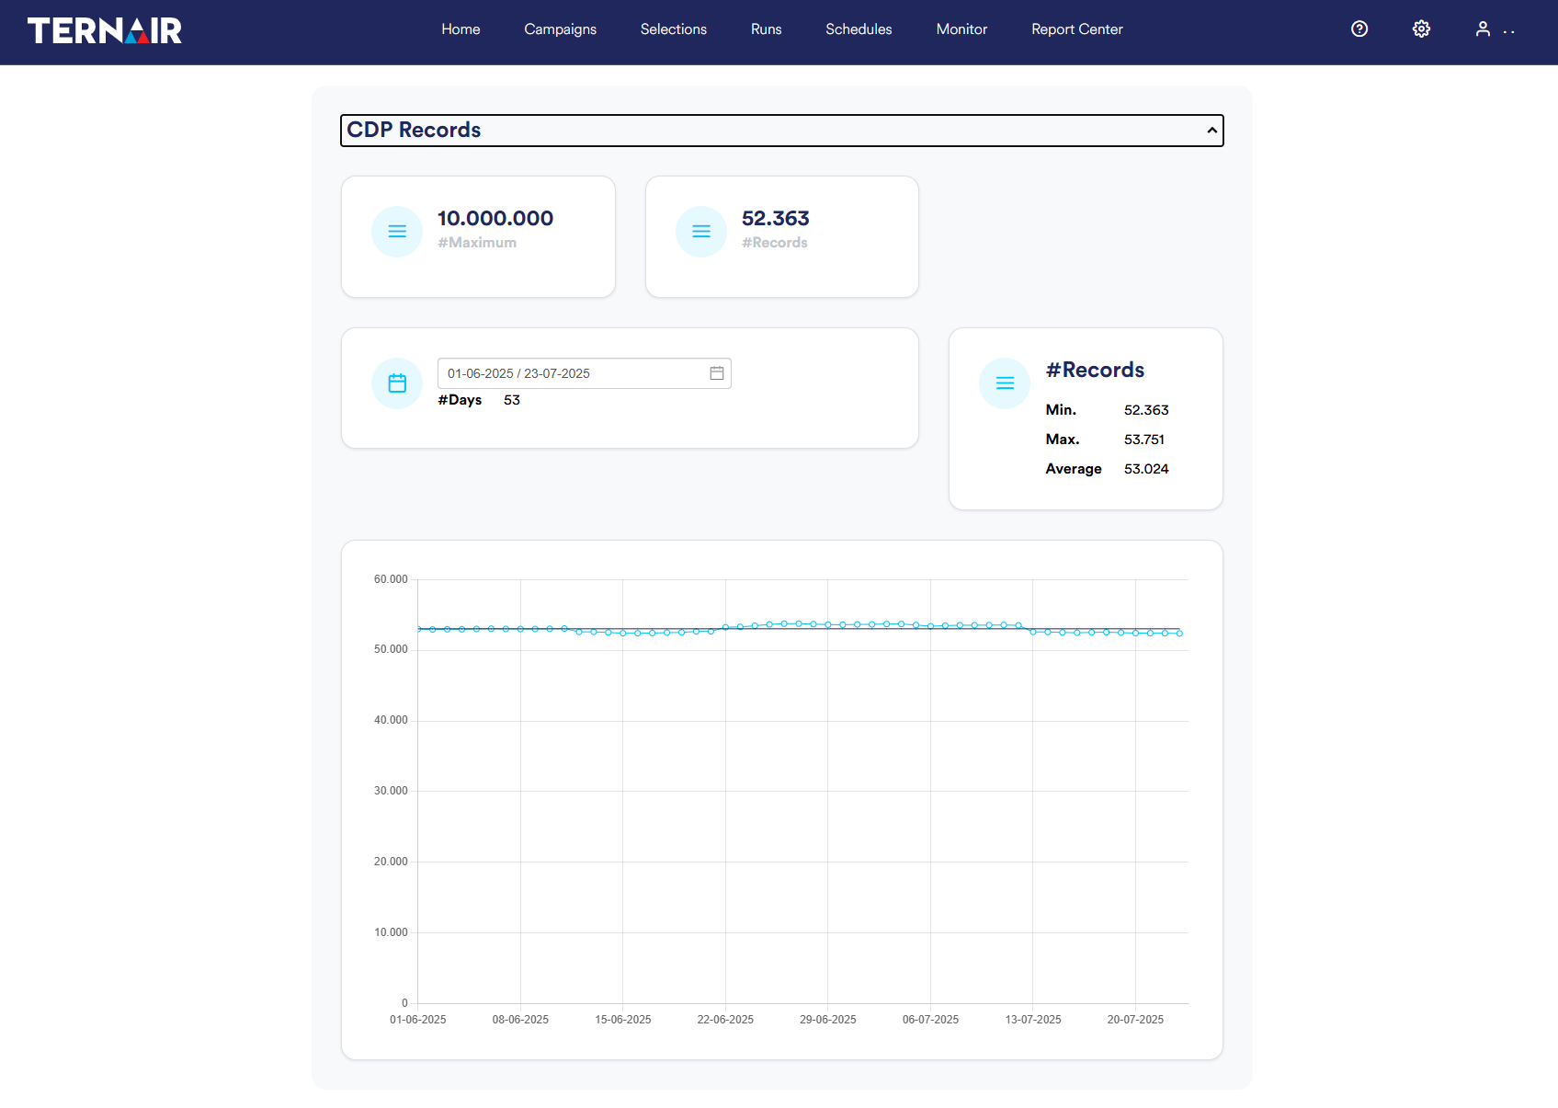Click the list icon beside #Maximum
This screenshot has height=1108, width=1558.
click(397, 232)
